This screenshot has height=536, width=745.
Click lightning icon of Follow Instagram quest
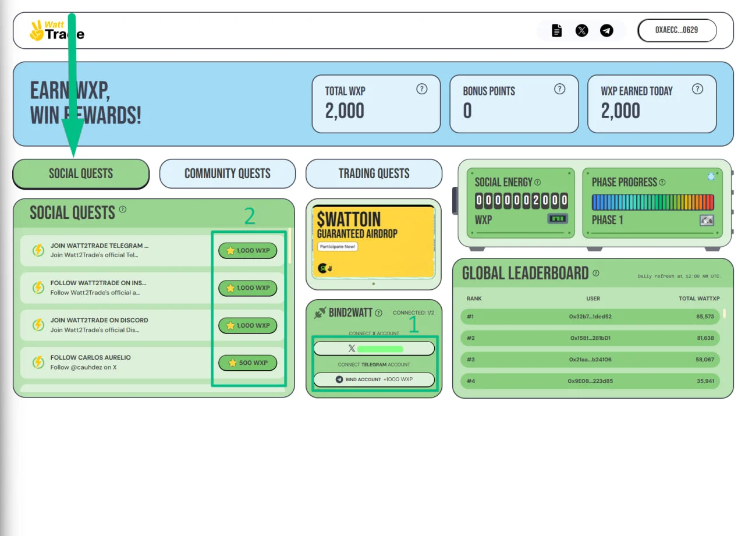pyautogui.click(x=38, y=287)
